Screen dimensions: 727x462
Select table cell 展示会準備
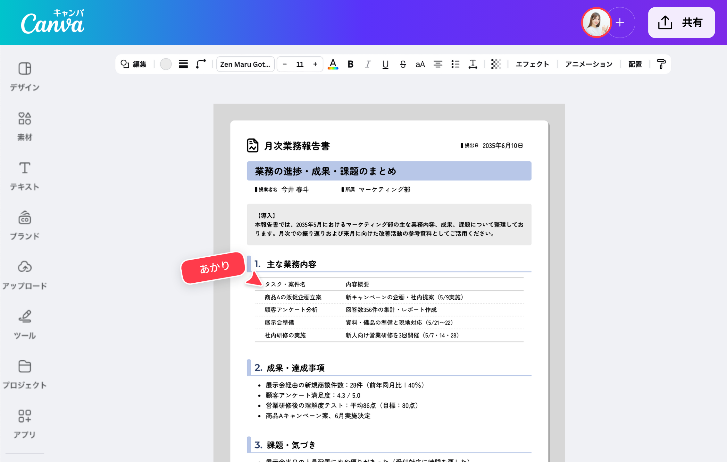pos(279,322)
